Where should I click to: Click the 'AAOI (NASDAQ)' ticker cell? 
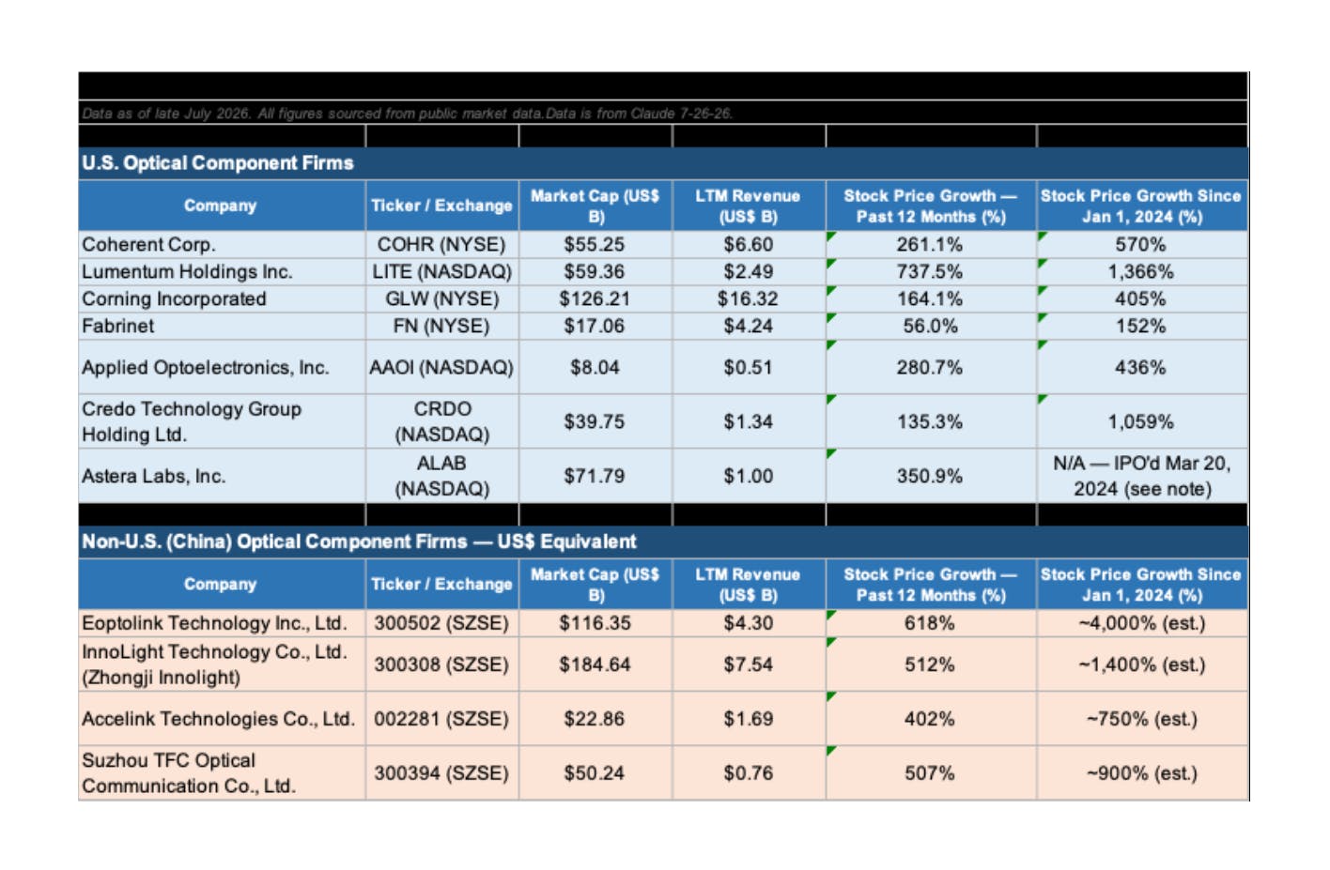[441, 368]
